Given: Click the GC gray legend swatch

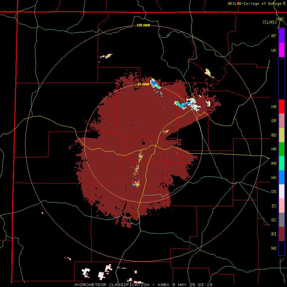Looking at the screenshot, I should [x=282, y=220].
